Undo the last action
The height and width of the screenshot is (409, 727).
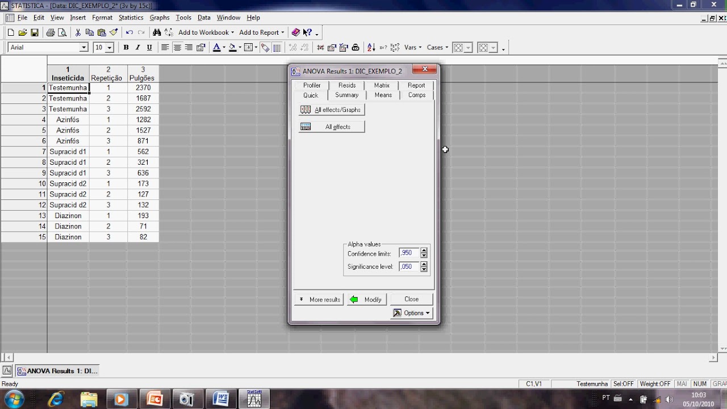(129, 33)
